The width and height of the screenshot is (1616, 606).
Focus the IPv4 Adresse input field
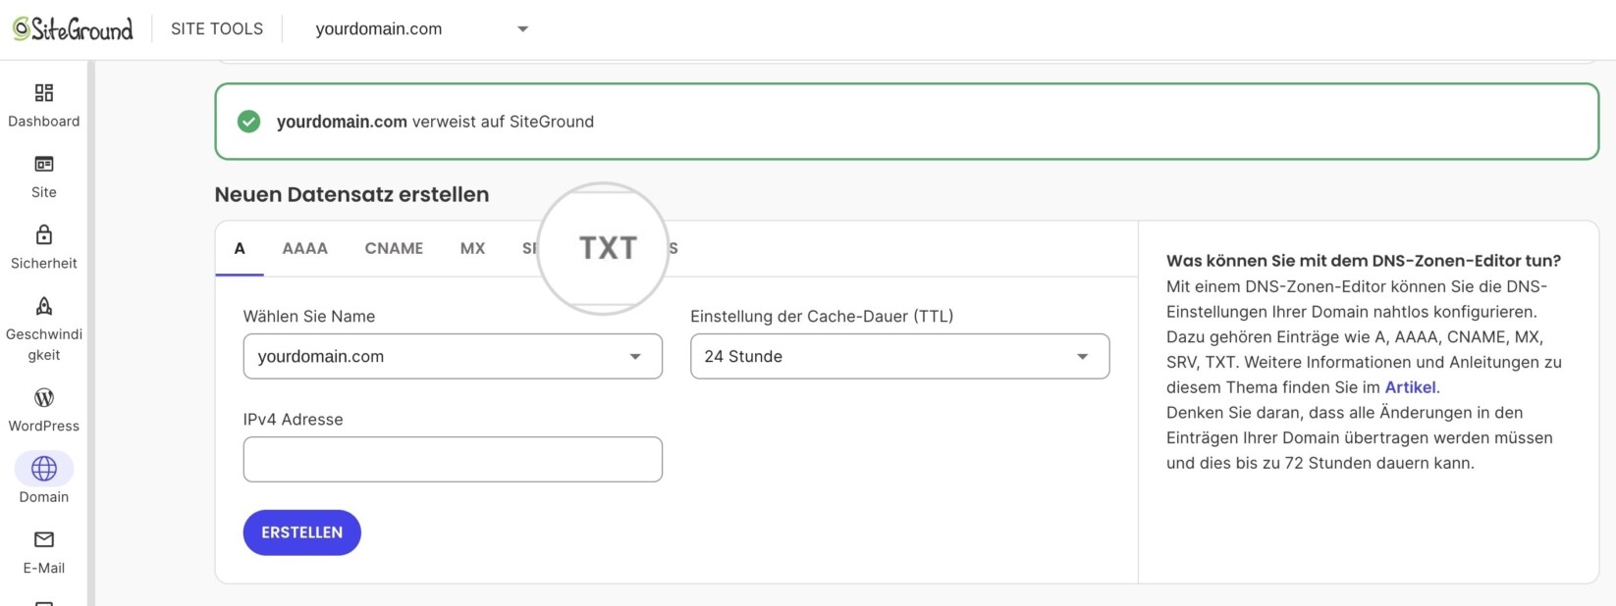(x=453, y=459)
